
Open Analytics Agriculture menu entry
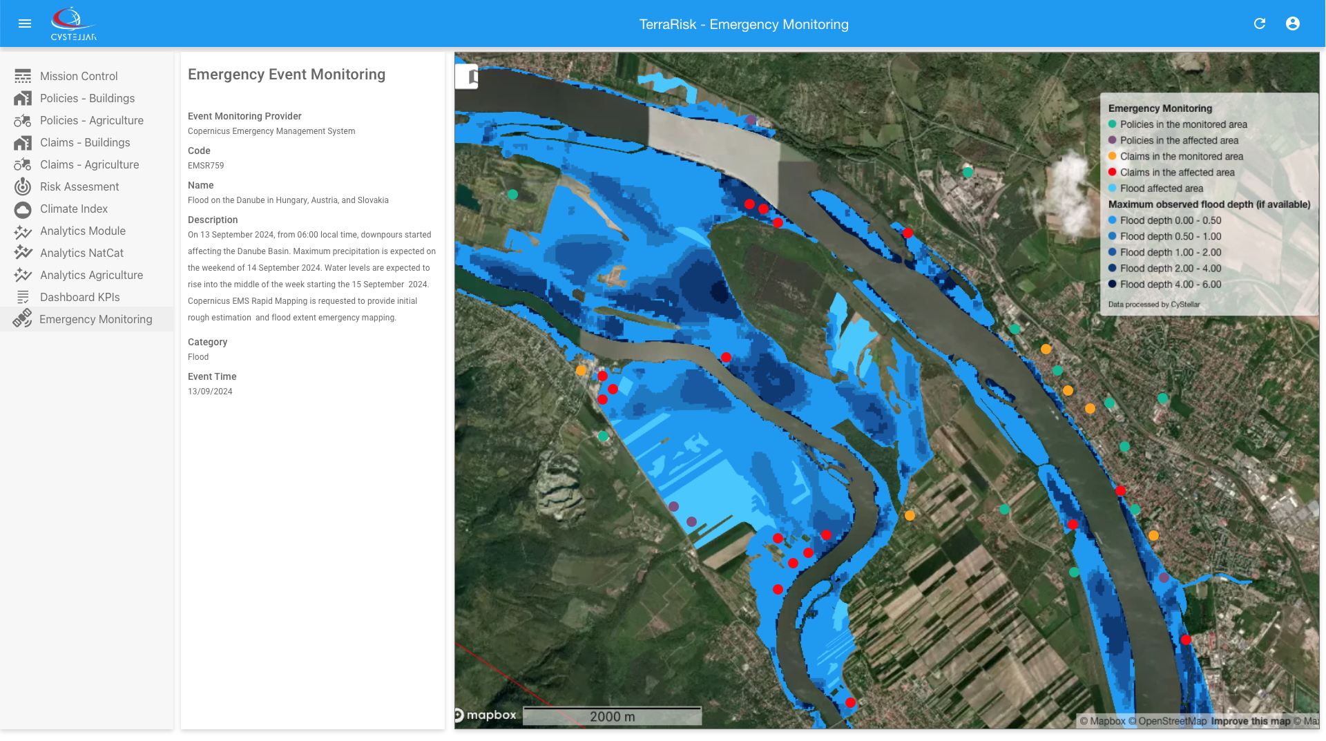[91, 275]
